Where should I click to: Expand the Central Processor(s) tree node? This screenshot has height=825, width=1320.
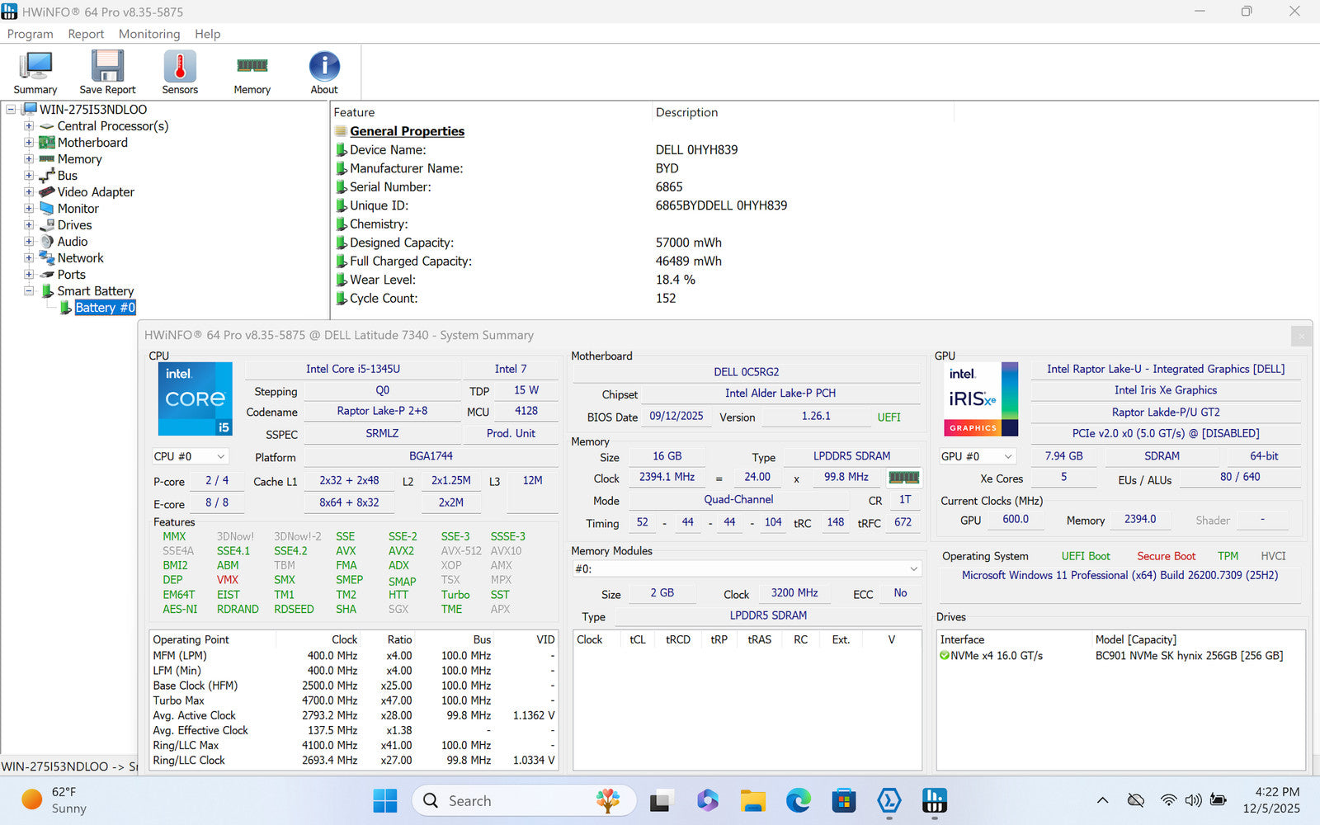coord(29,126)
